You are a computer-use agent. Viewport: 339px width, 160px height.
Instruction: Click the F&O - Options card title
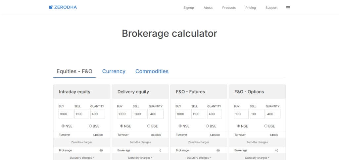pyautogui.click(x=249, y=92)
